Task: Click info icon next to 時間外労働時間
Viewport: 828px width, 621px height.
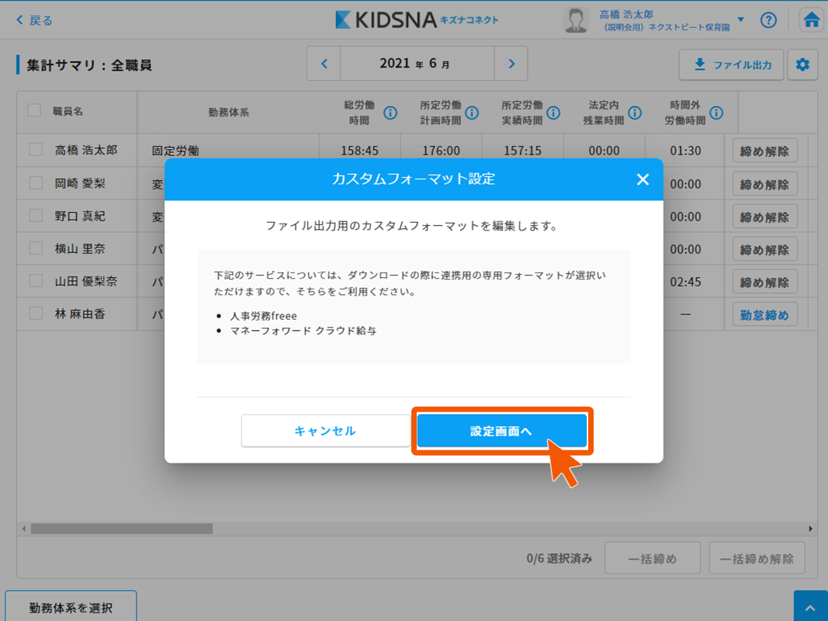Action: [716, 113]
